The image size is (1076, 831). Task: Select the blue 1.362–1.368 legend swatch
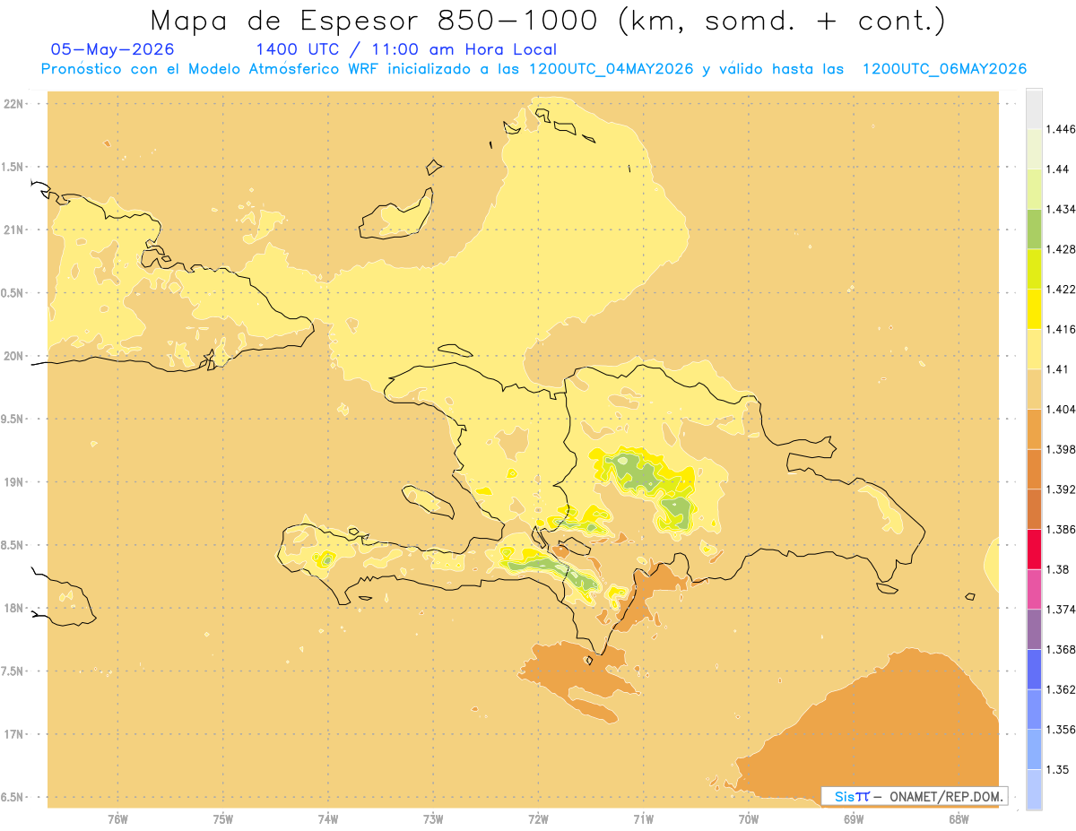click(1034, 669)
